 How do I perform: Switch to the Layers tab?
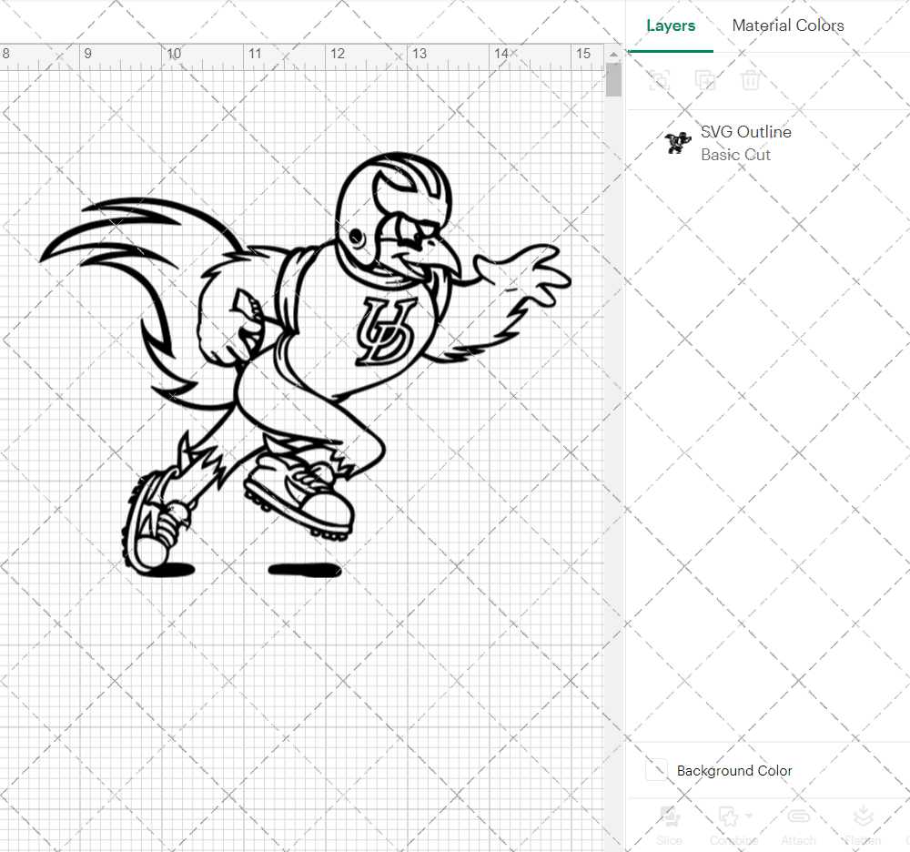(x=671, y=25)
